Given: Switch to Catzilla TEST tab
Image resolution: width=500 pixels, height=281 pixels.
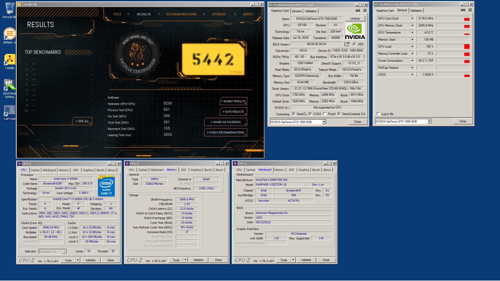Looking at the screenshot, I should pyautogui.click(x=117, y=14).
